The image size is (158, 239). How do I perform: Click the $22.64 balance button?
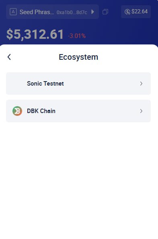click(136, 12)
